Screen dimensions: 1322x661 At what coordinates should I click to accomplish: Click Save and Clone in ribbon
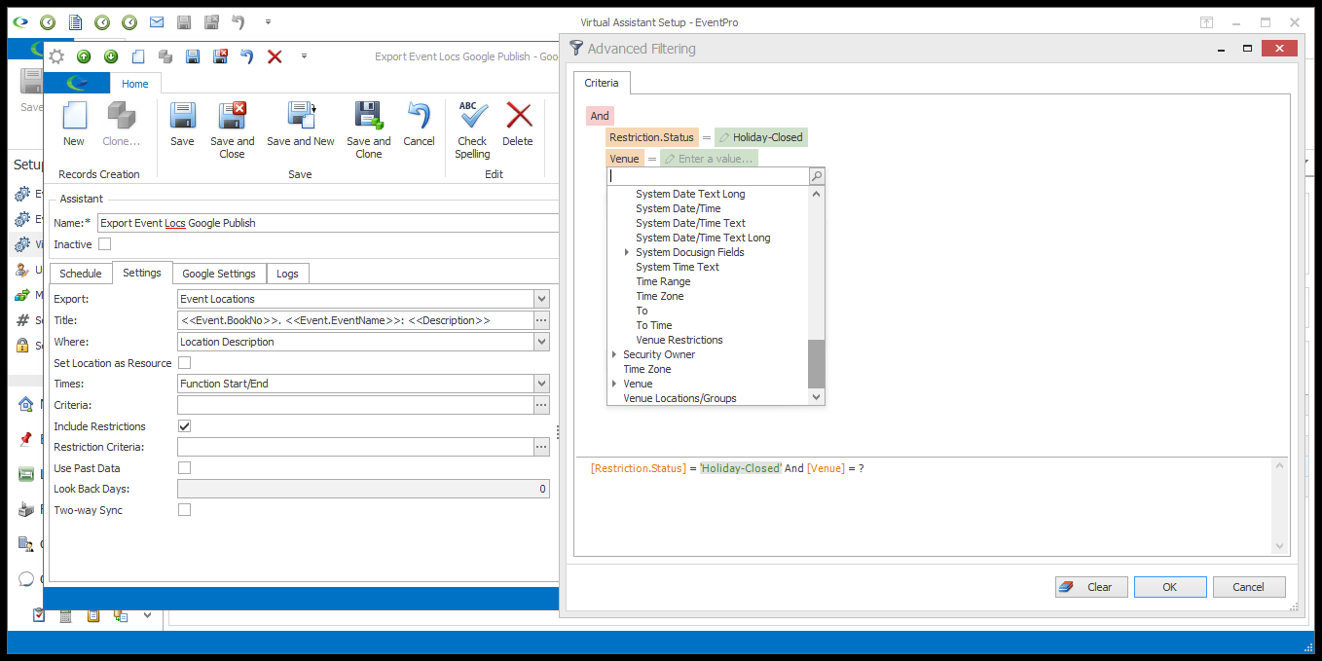(369, 129)
